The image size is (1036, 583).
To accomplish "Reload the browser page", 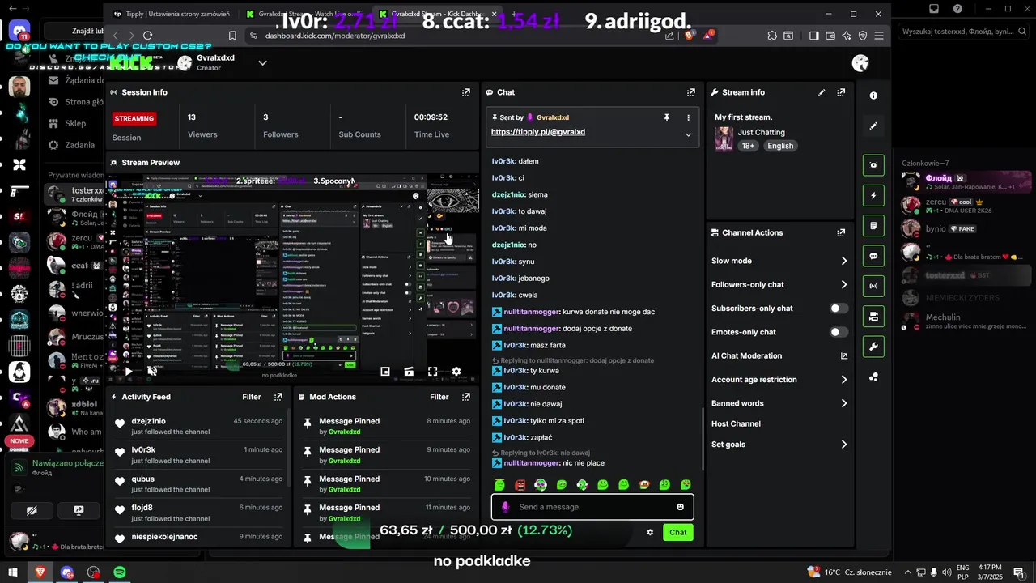I will click(x=147, y=36).
